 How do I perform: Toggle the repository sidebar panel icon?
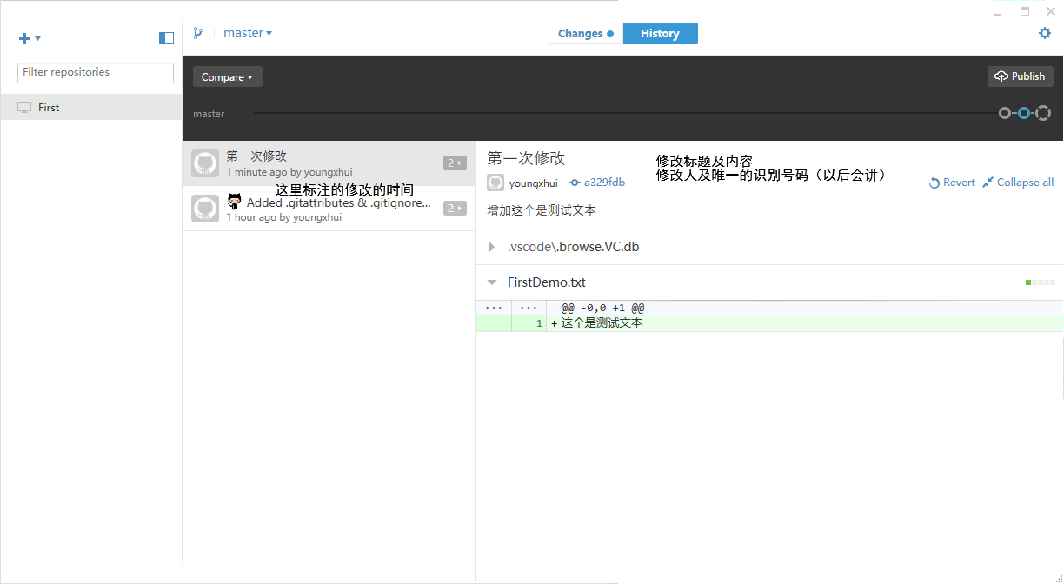click(x=167, y=38)
